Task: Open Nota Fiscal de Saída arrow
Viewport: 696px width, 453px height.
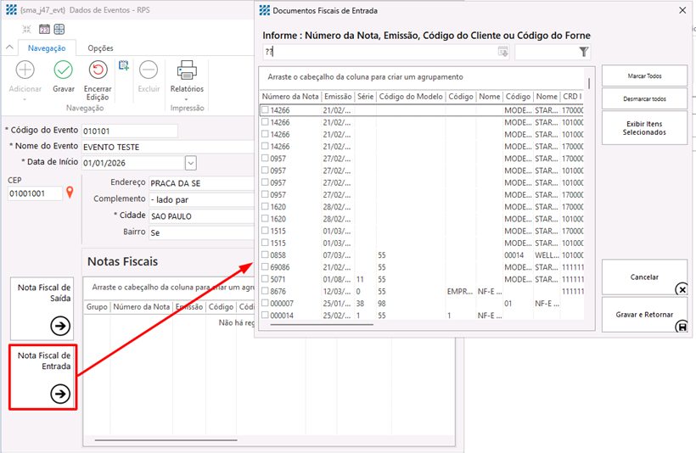Action: (x=59, y=325)
